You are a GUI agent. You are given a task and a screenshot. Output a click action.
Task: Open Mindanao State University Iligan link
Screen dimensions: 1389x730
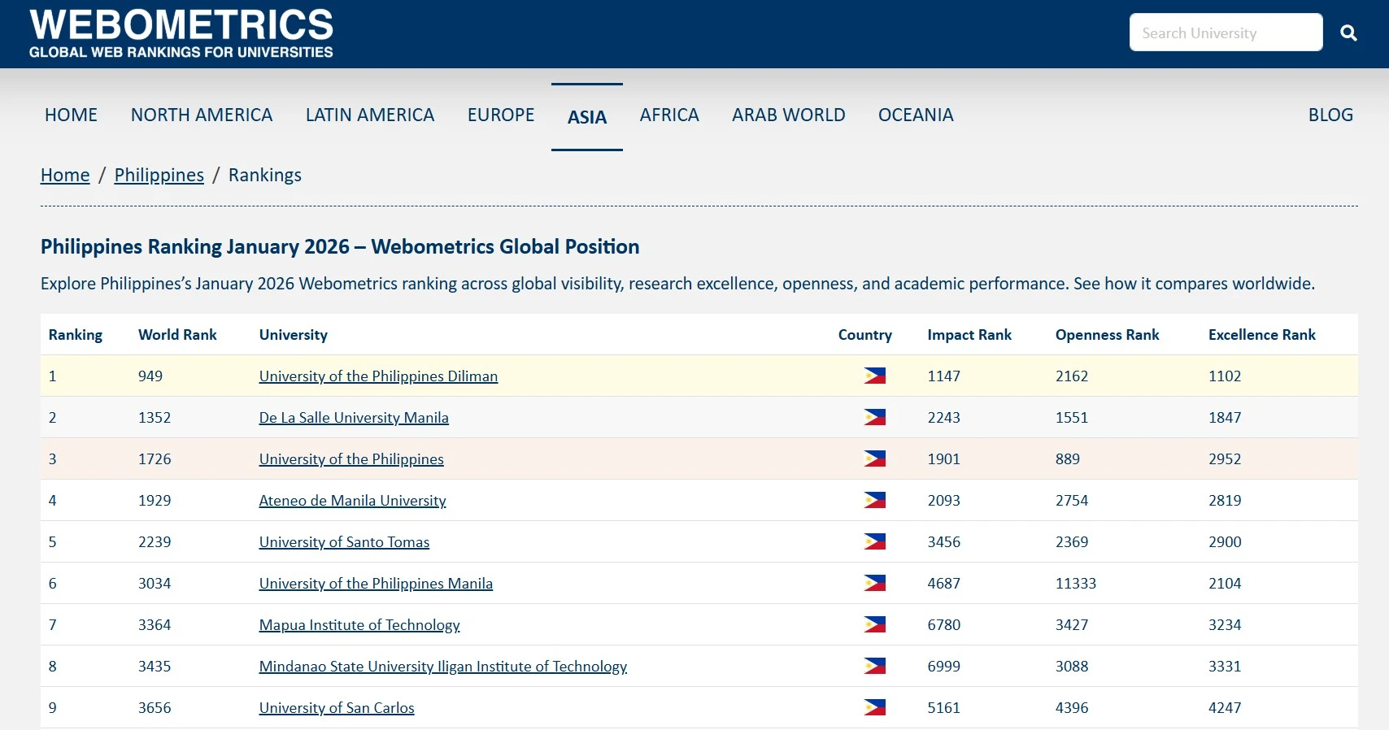(x=443, y=666)
